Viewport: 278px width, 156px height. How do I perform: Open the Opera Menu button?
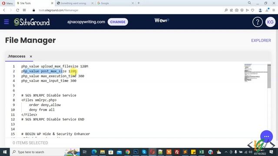(x=7, y=3)
